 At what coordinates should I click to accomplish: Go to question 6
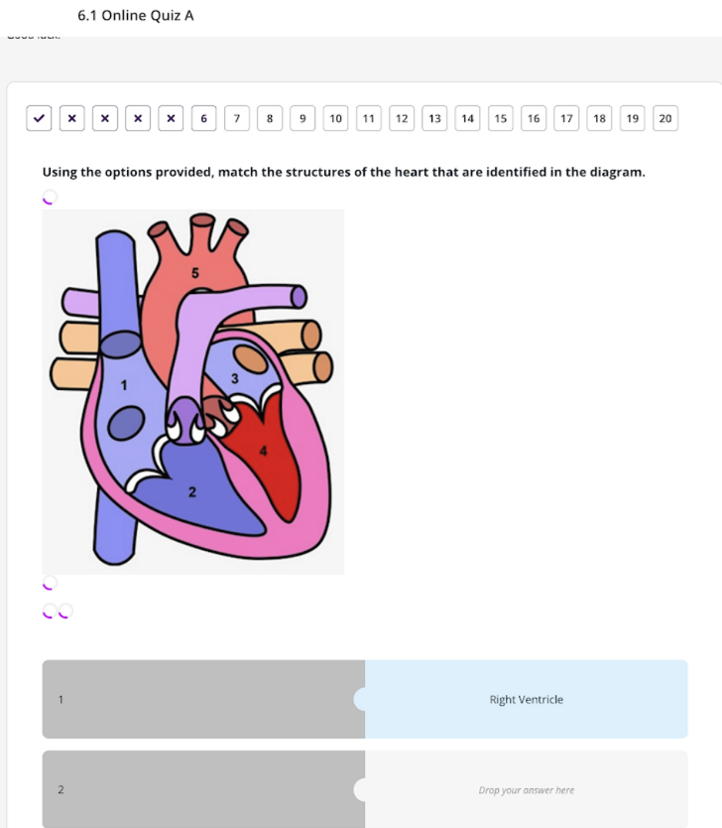tap(203, 118)
